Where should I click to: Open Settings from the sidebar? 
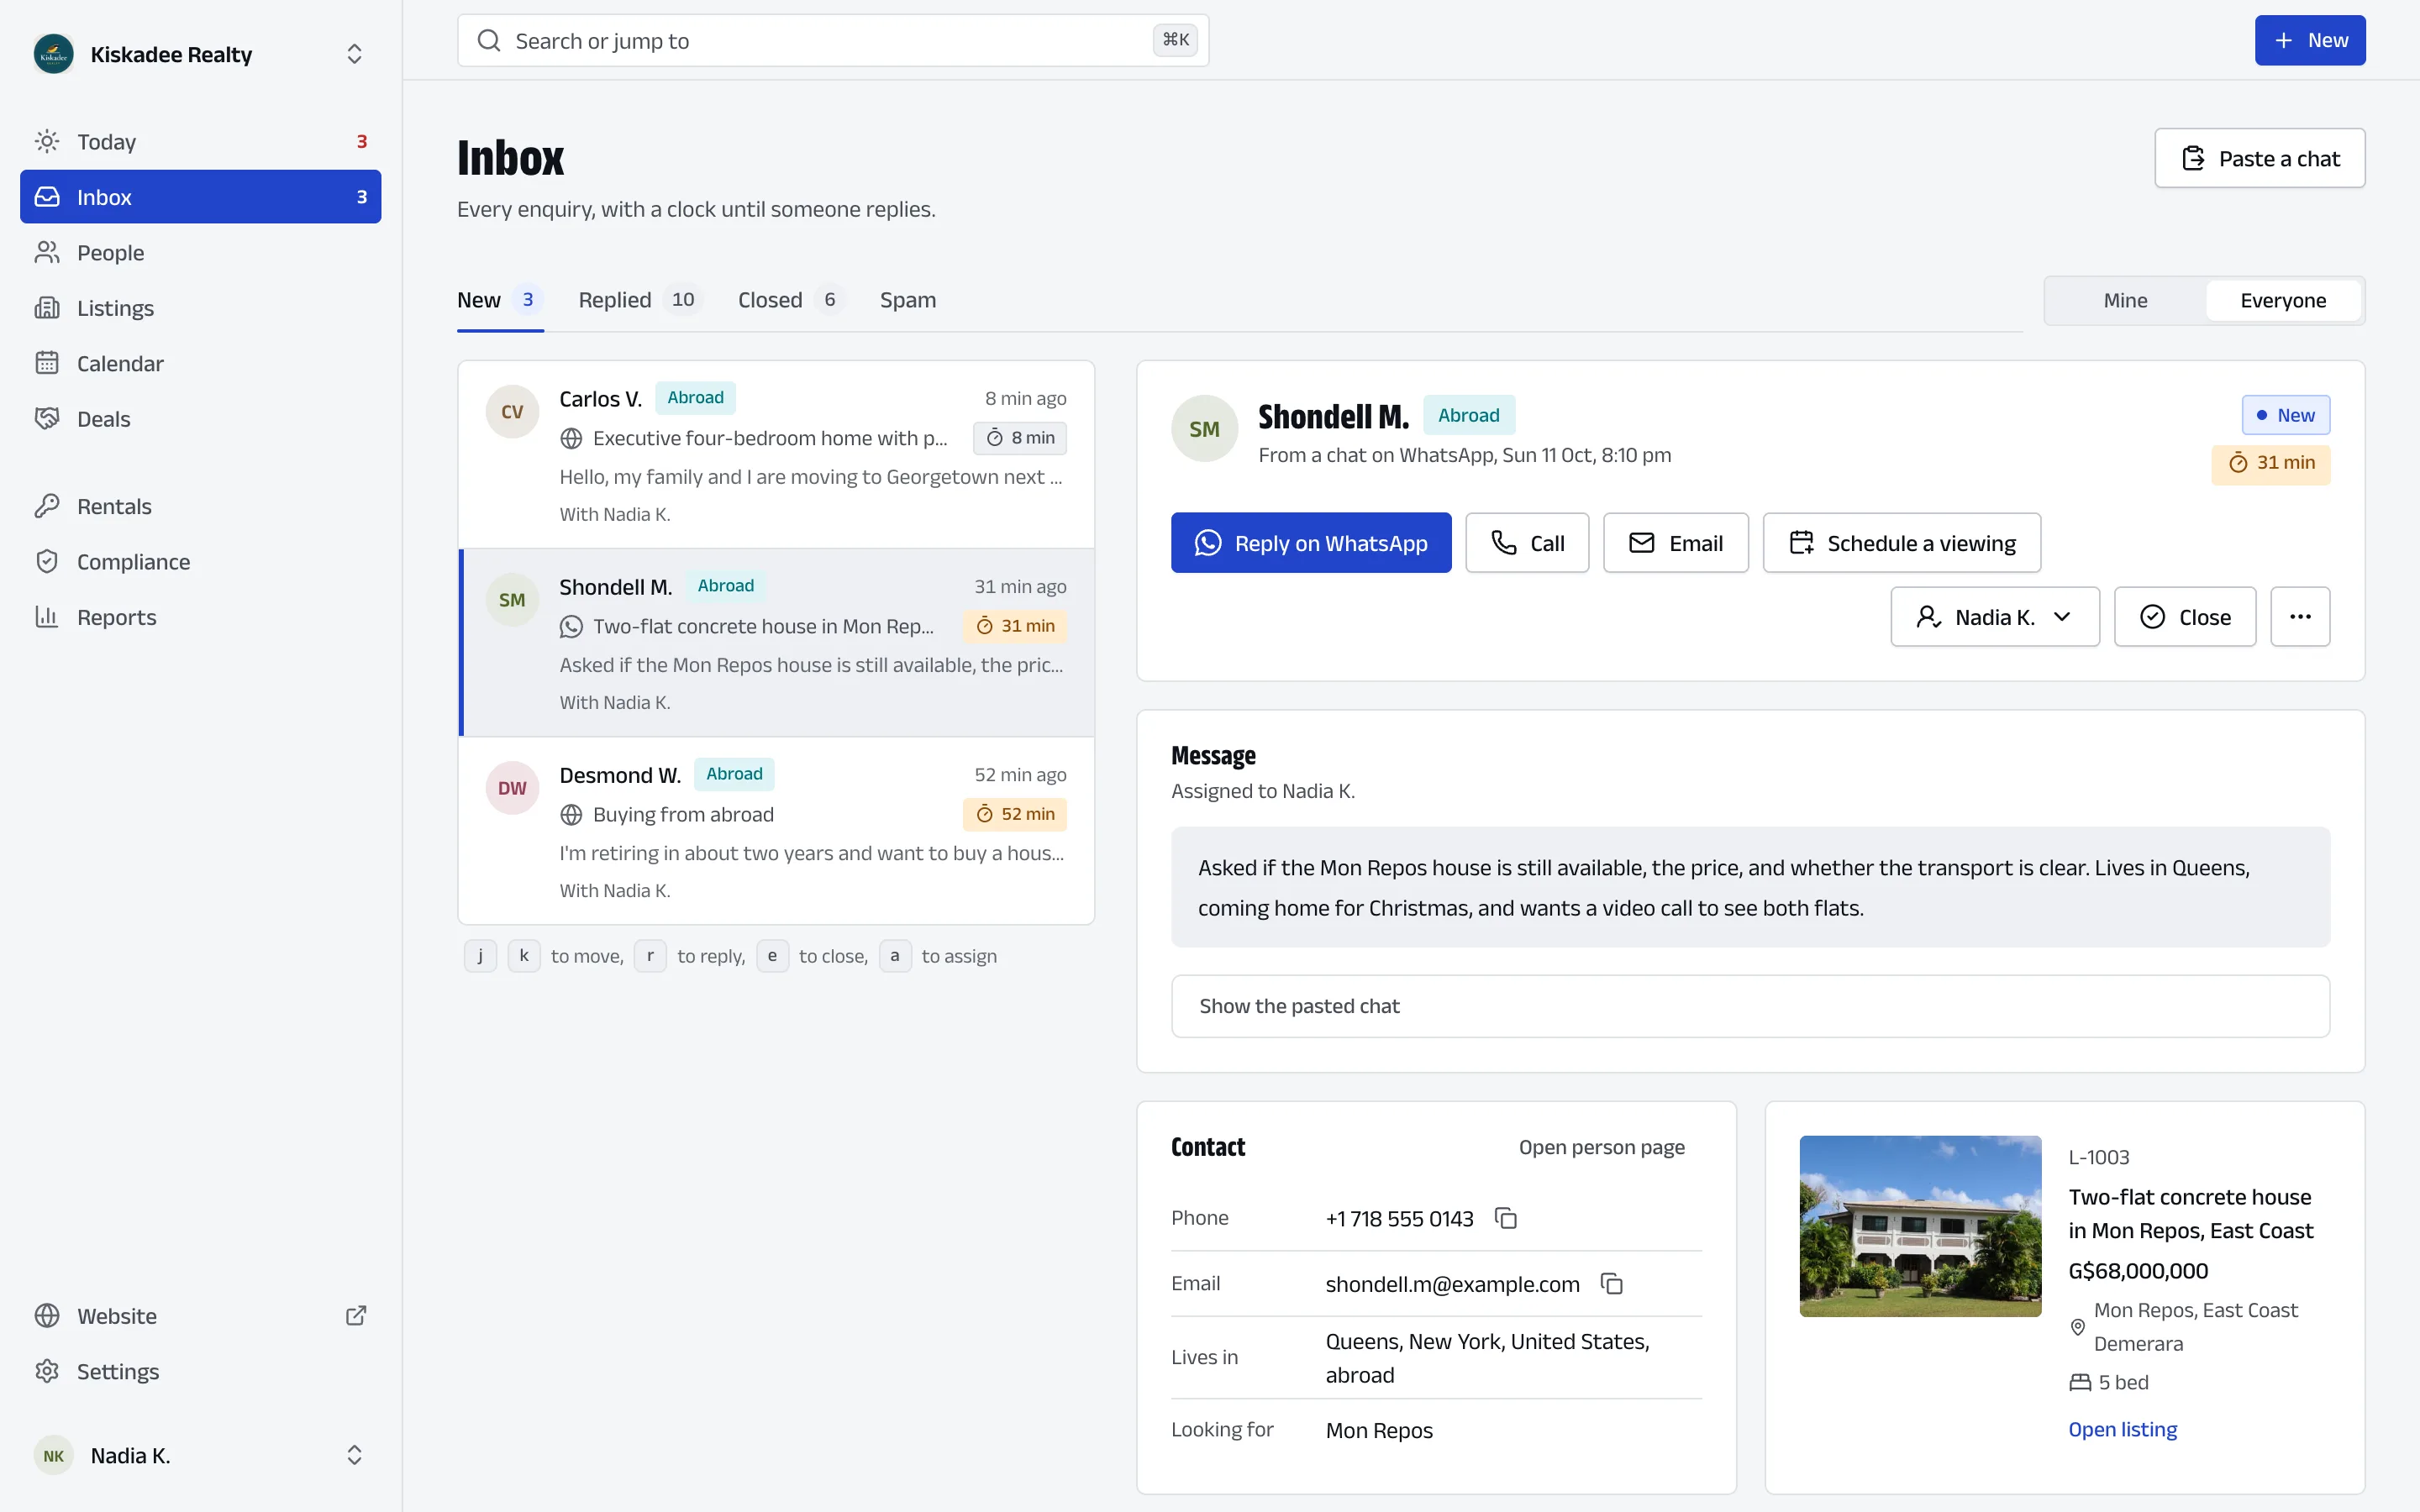coord(200,1371)
